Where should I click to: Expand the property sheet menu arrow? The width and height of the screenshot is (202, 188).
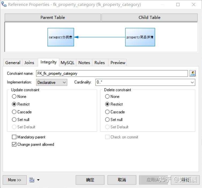[x=38, y=180]
